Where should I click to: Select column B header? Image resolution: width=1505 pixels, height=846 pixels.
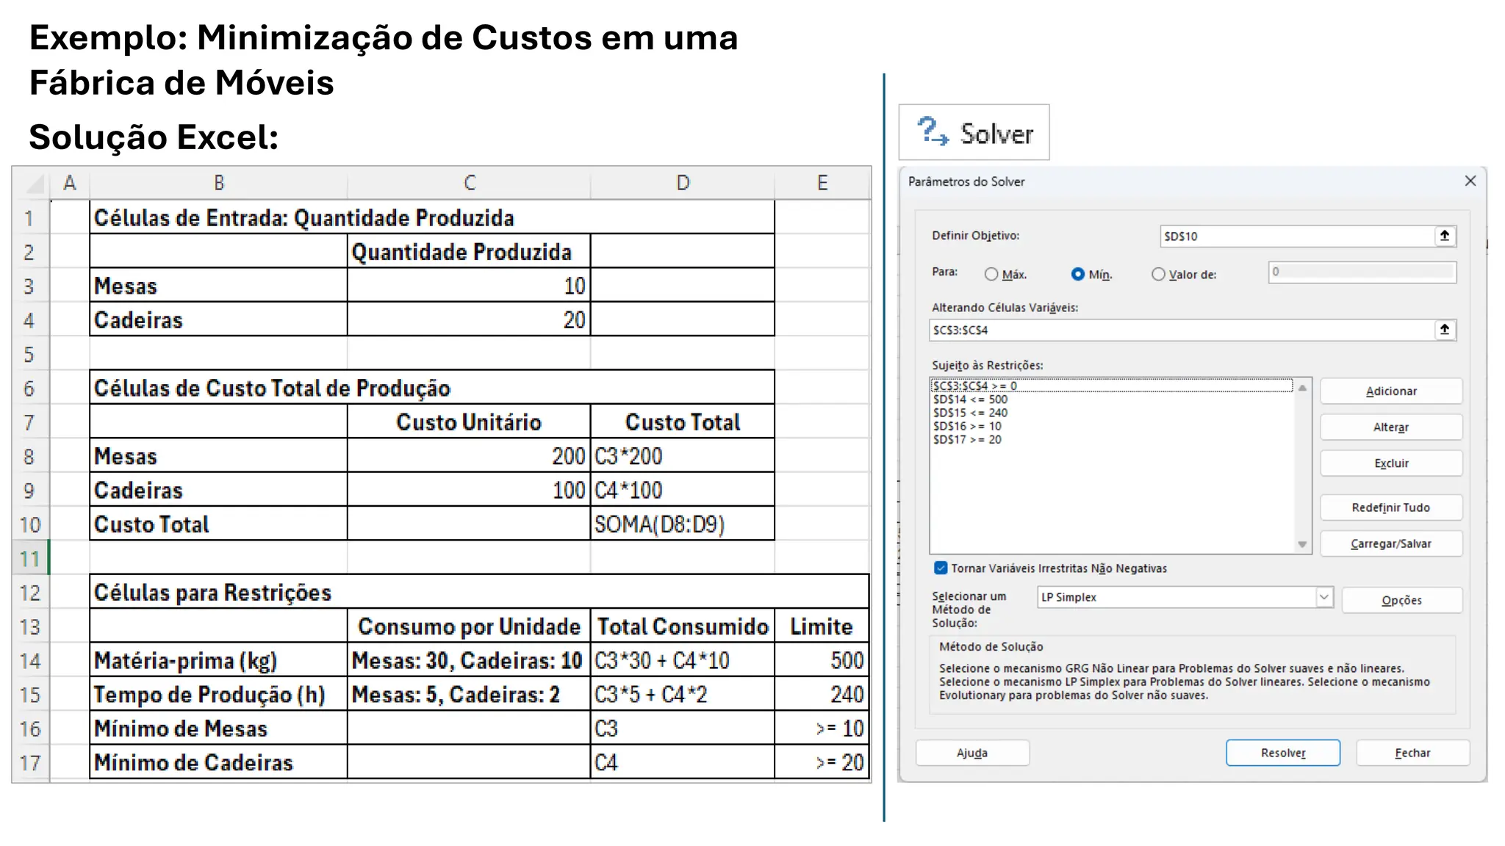pos(218,183)
